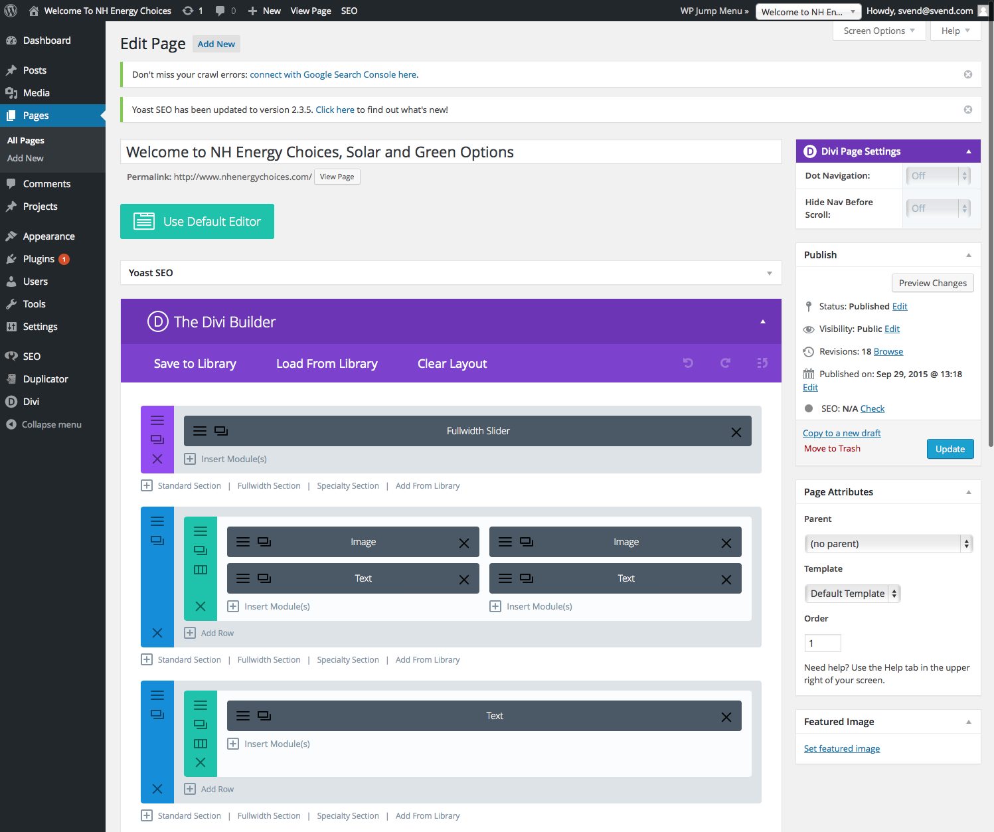Undo last Divi Builder action
The image size is (994, 832).
tap(688, 363)
